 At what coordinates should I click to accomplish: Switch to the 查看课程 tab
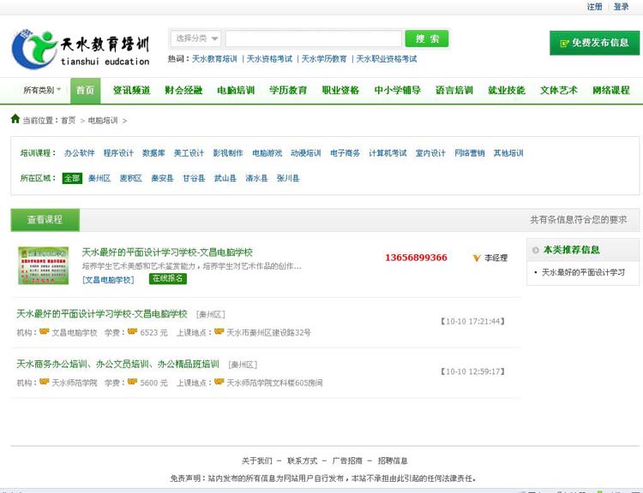coord(45,220)
